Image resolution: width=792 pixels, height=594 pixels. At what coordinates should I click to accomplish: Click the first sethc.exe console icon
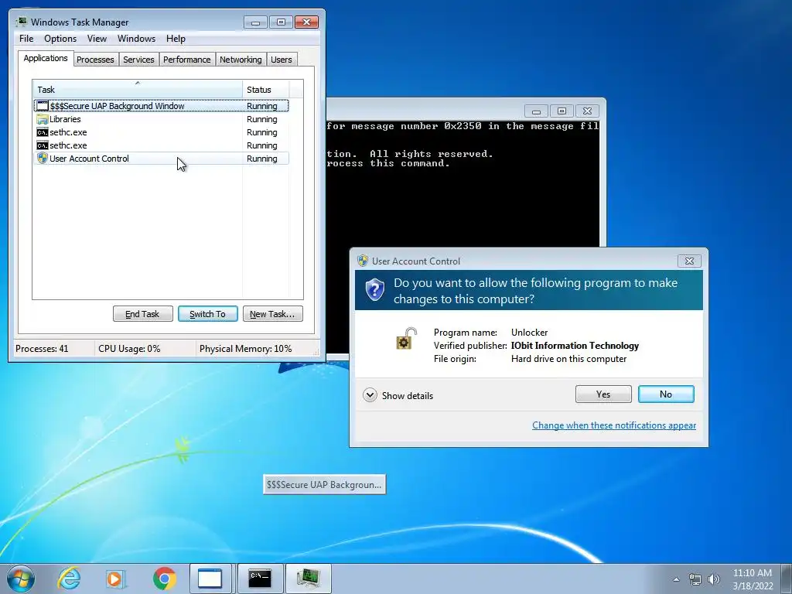[43, 132]
